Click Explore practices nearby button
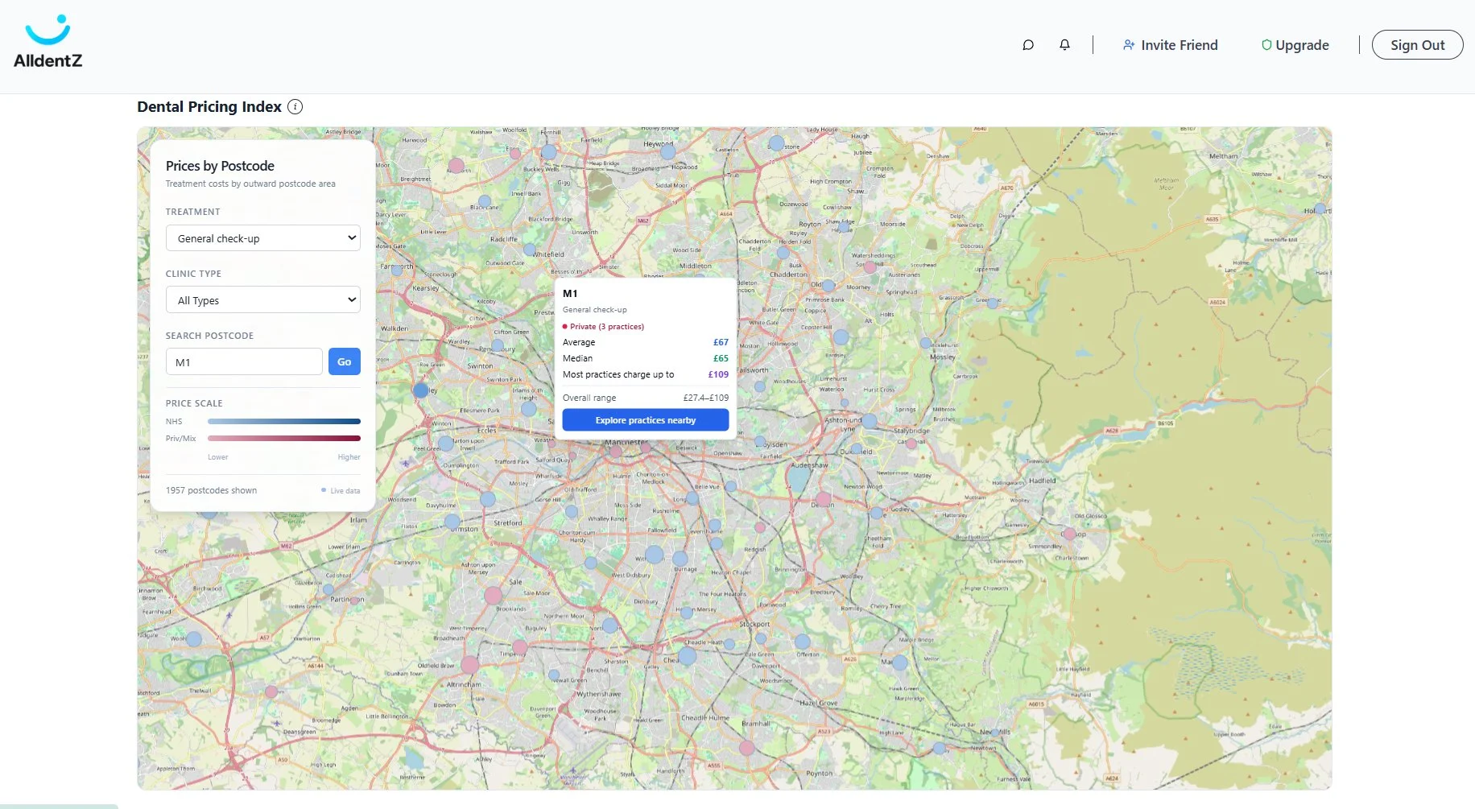 click(645, 420)
